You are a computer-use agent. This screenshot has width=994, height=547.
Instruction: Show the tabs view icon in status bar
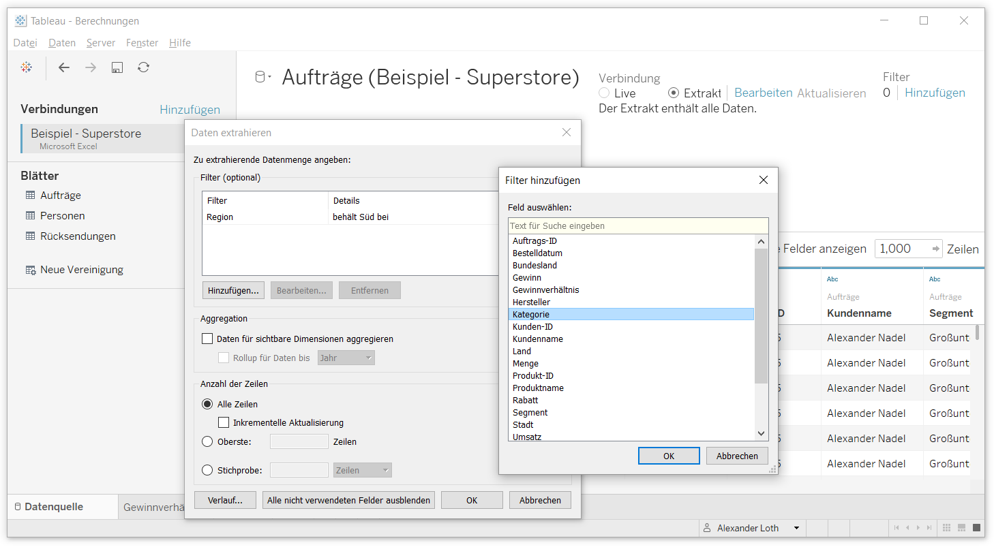[x=977, y=528]
